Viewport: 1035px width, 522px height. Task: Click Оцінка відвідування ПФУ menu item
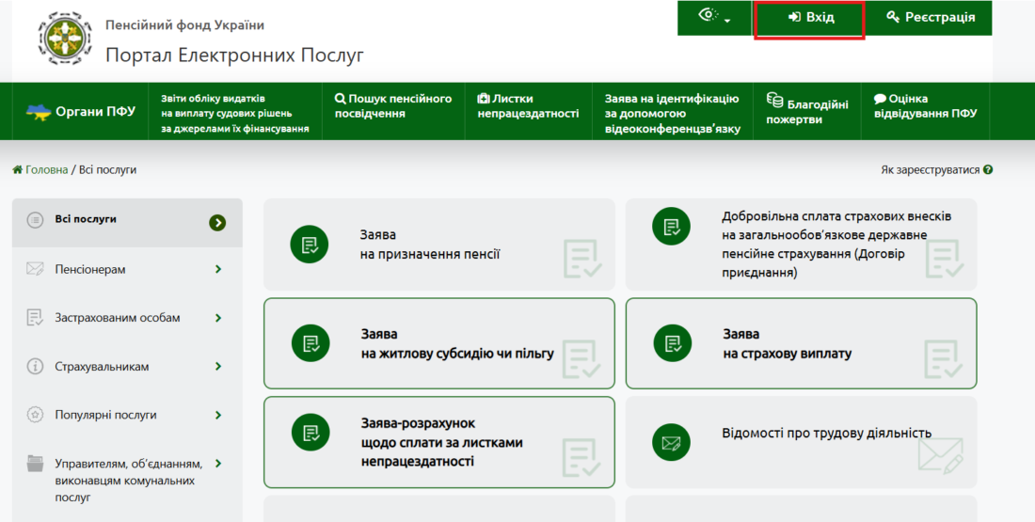(x=924, y=105)
